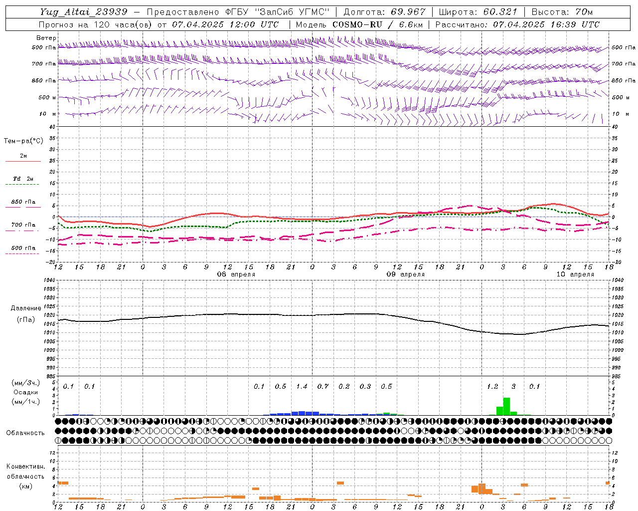Screen dimensions: 638x511
Task: Click the Облачность cloud cover panel label
Action: coord(25,433)
